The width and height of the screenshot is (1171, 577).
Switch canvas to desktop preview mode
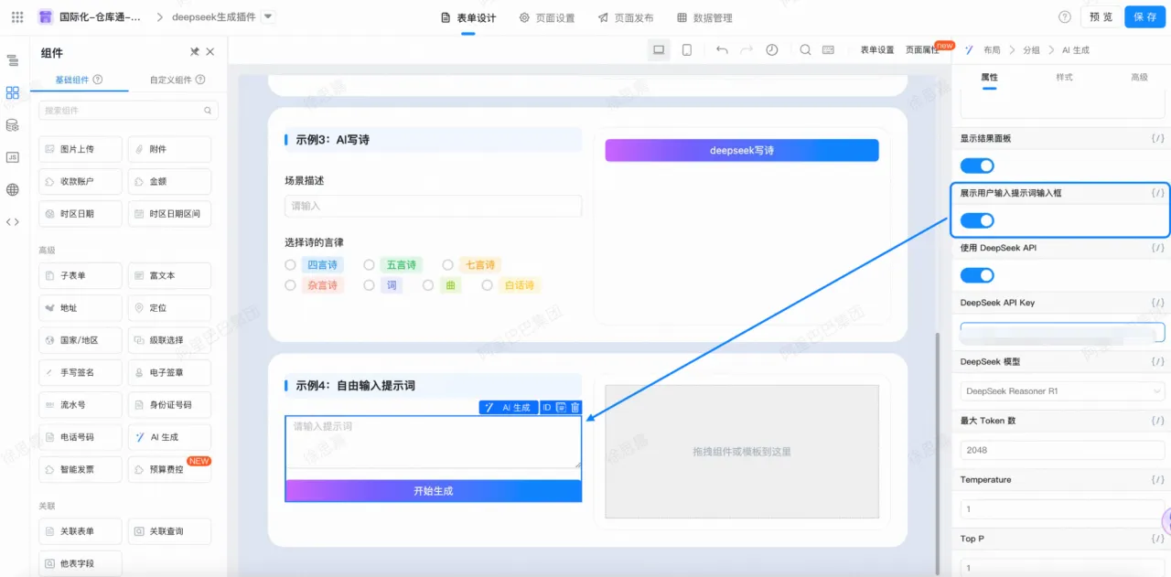[659, 50]
